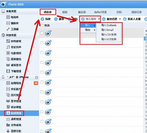Switch to the 通讯录 tab
This screenshot has height=133, width=147.
[48, 12]
